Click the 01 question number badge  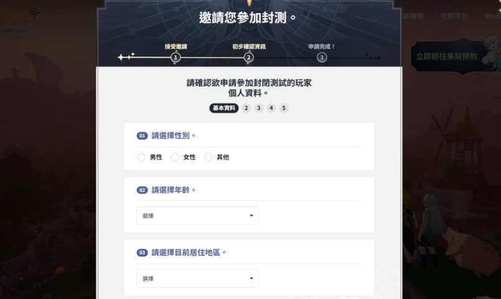[142, 136]
